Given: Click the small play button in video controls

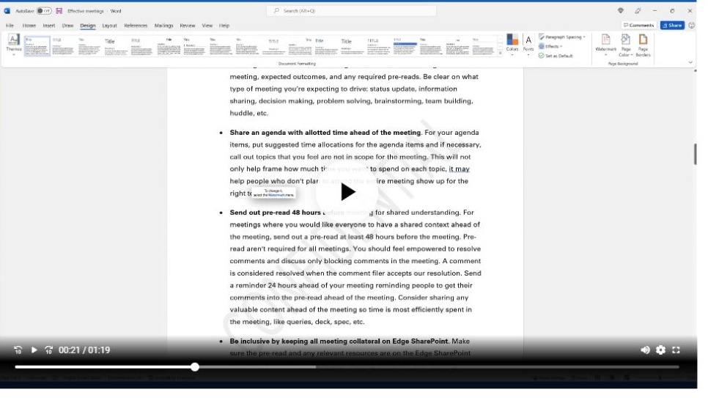Looking at the screenshot, I should click(34, 350).
